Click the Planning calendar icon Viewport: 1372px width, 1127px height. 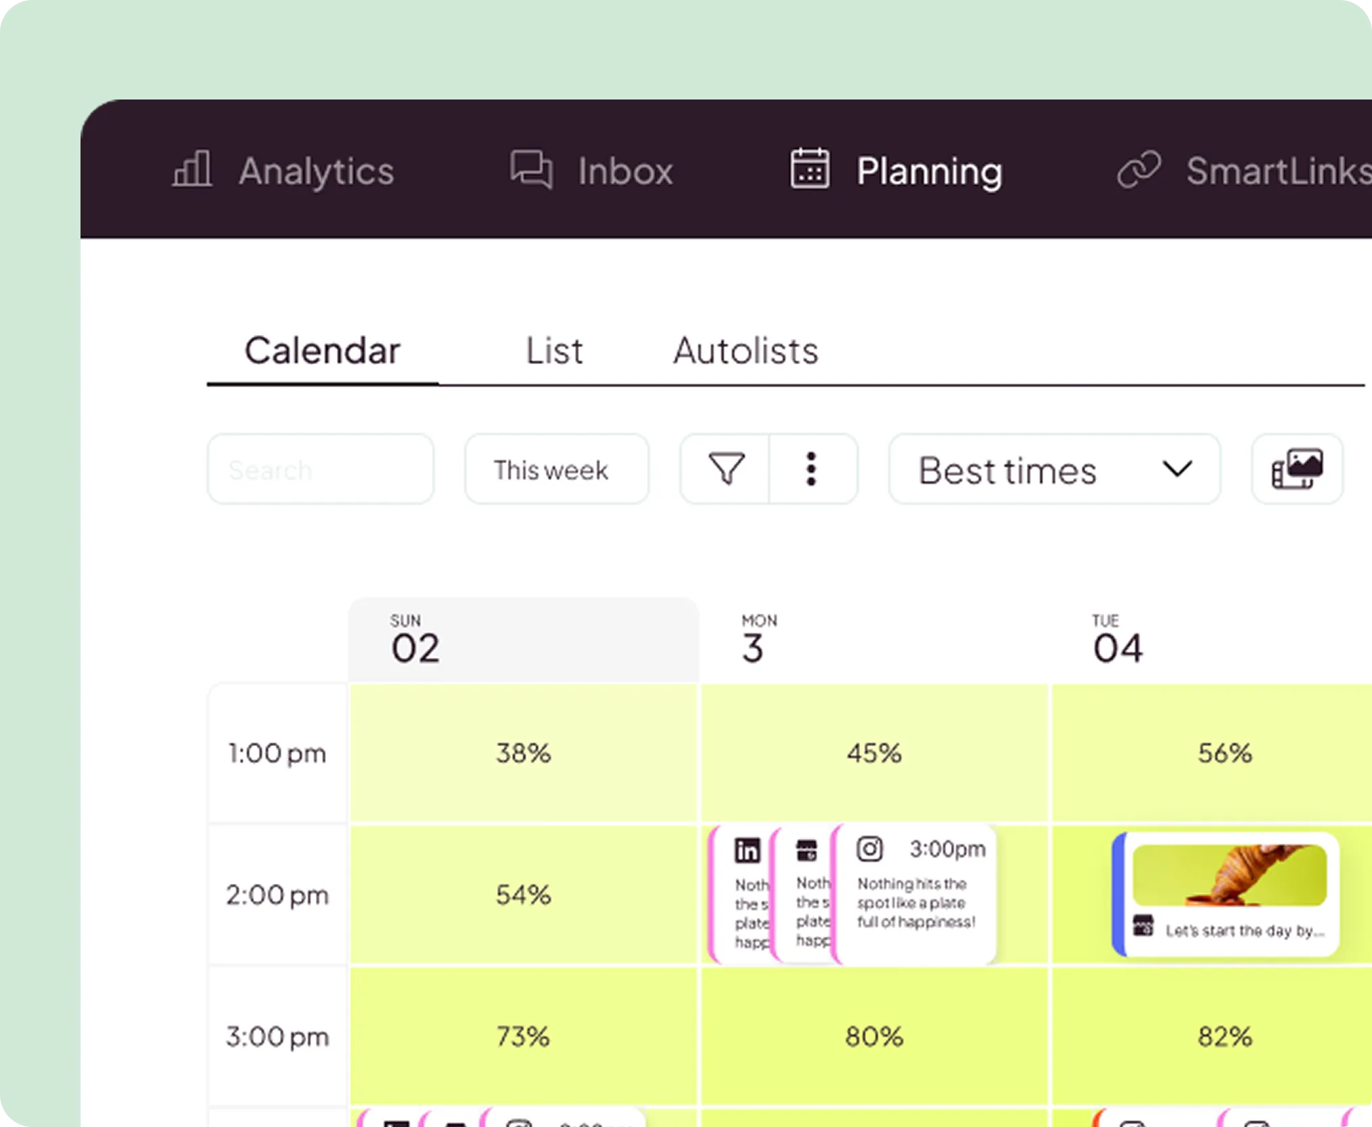pos(810,169)
